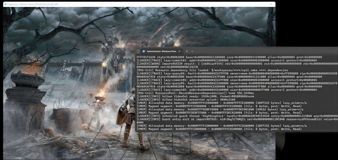Click the 'Vulkan VideoOut ready: 1920x1080' line
Screen dimensions: 338x160
[x=195, y=96]
